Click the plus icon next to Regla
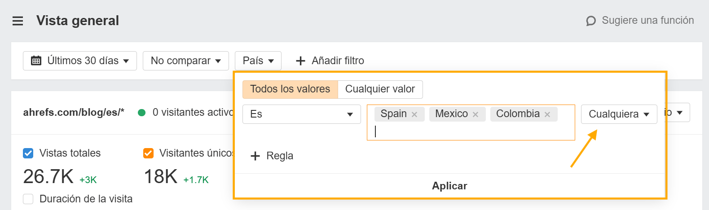Viewport: 709px width, 210px height. [x=255, y=156]
